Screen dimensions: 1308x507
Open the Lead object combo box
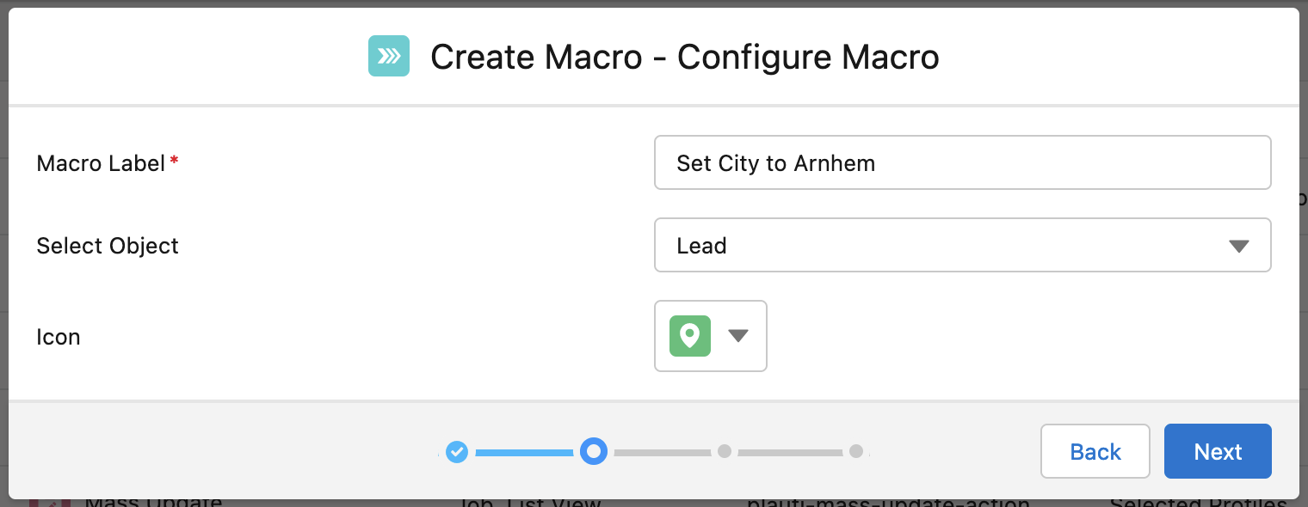962,245
